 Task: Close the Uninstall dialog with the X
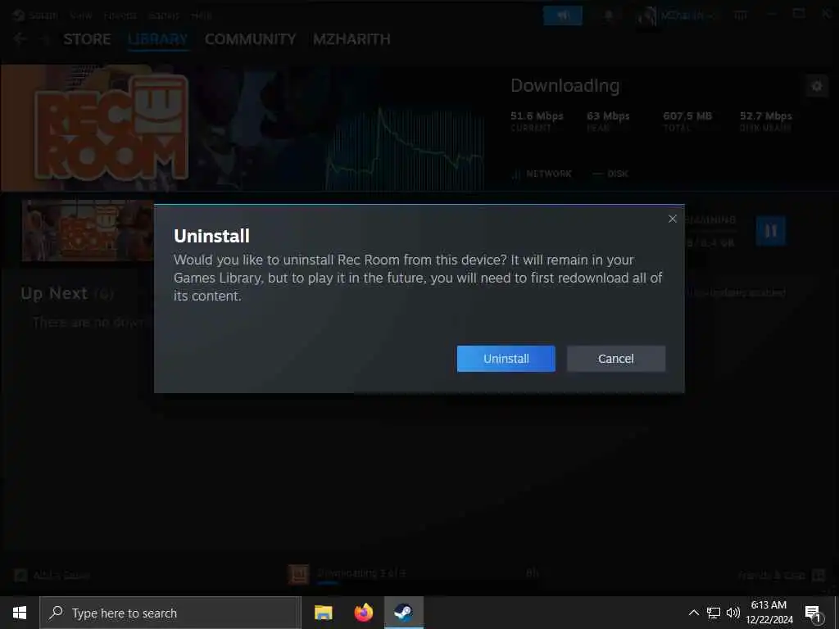point(673,219)
